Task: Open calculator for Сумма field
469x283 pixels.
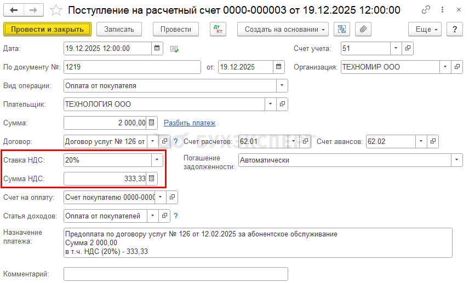Action: click(x=152, y=123)
